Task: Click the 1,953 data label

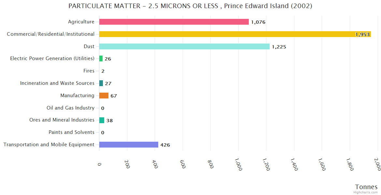Action: 362,34
